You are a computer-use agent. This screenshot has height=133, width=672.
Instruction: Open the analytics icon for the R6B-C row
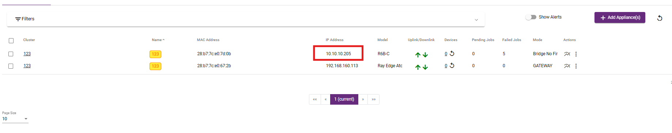click(x=567, y=54)
